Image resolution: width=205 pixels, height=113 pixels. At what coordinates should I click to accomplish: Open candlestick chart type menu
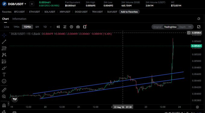58,27
